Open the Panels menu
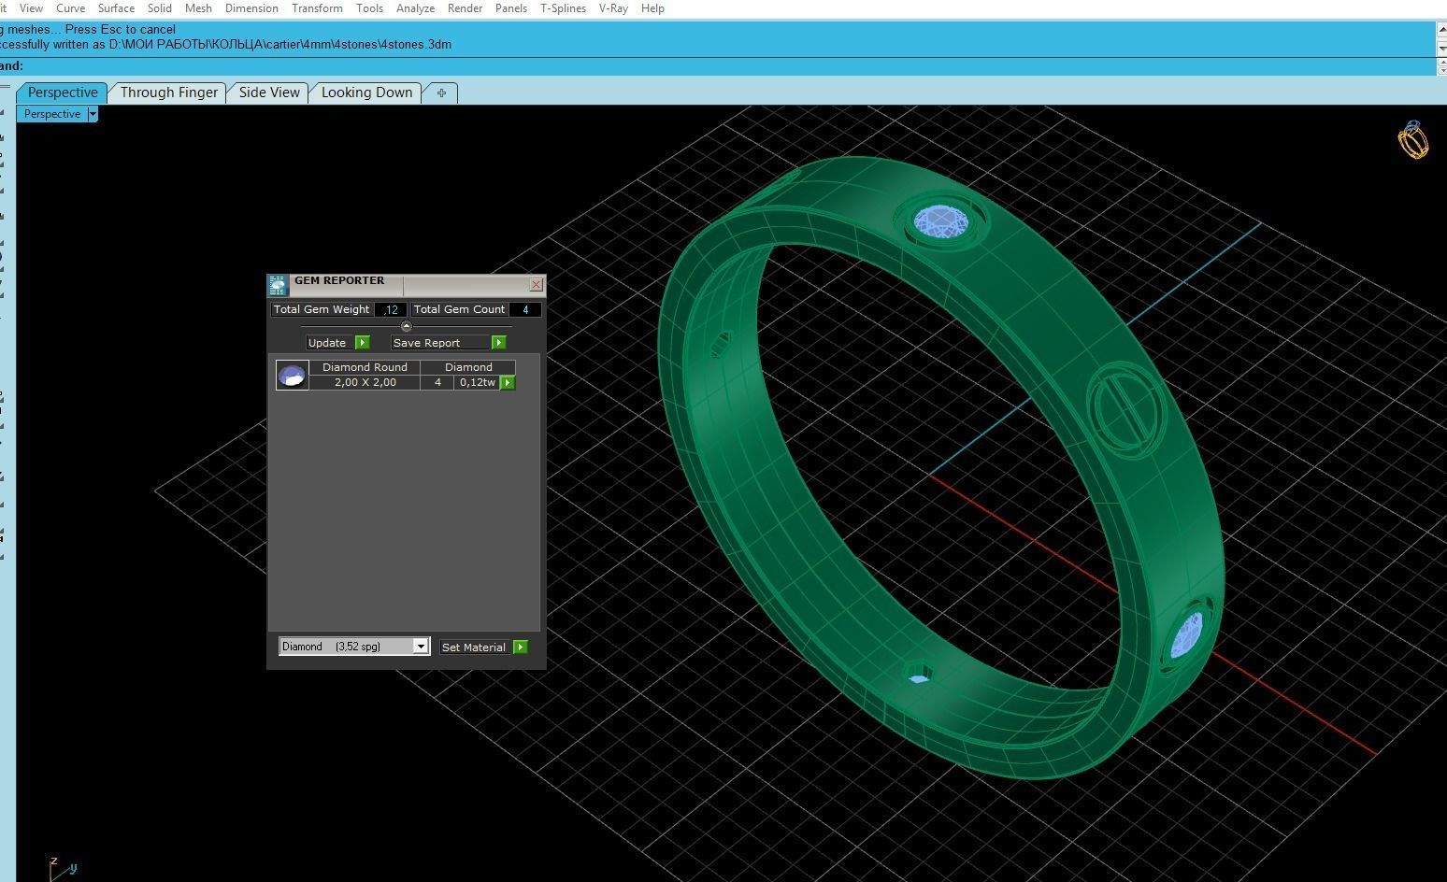Viewport: 1447px width, 882px height. (510, 8)
